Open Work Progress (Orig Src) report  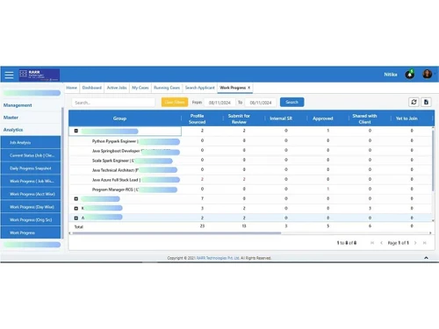(x=31, y=219)
